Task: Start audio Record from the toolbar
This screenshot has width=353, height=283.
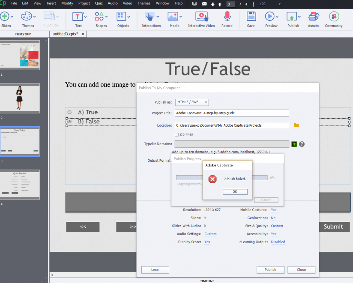Action: coord(226,16)
